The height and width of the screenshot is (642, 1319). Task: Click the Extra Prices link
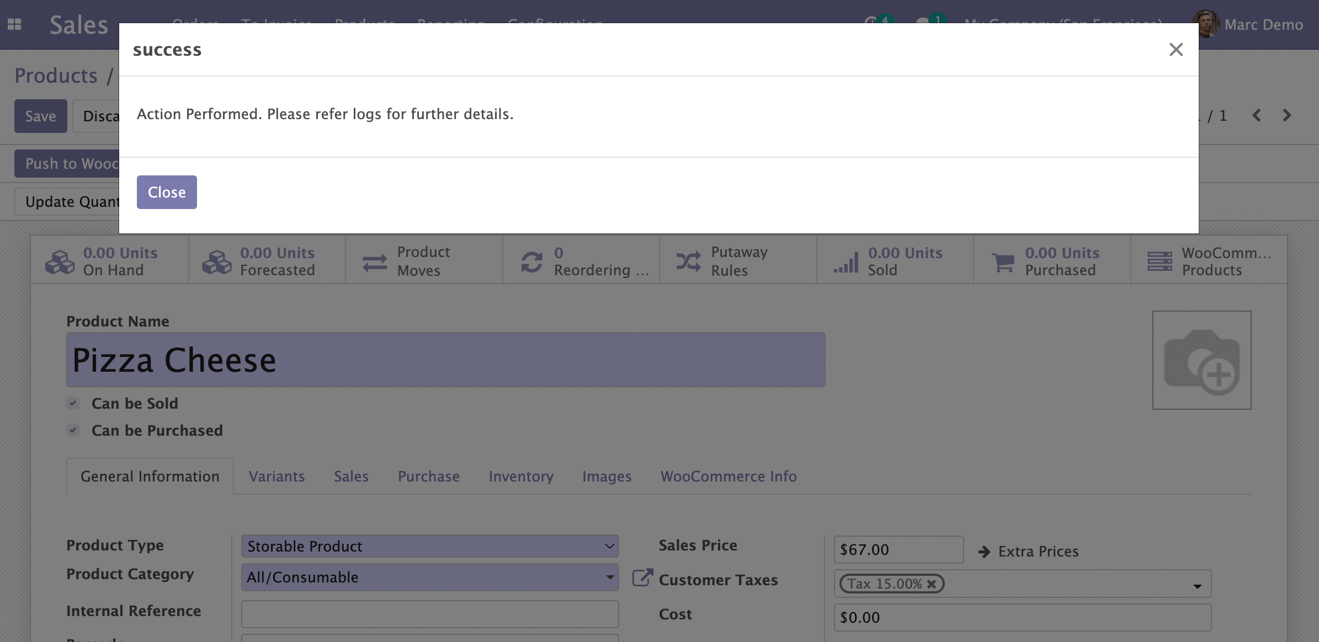pos(1038,551)
